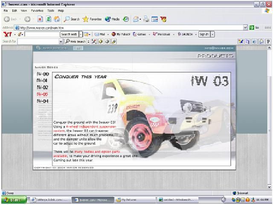Open the Search magnifier in IE toolbar
This screenshot has width=273, height=205.
tap(72, 19)
